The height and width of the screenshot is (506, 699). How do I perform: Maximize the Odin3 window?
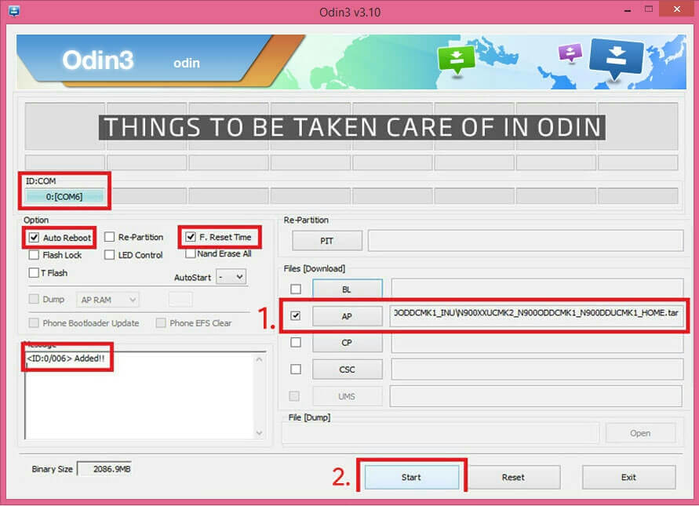click(649, 9)
